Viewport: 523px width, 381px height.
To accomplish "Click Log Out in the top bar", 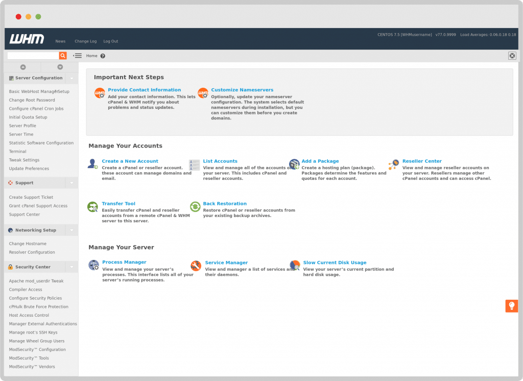I will coord(110,41).
